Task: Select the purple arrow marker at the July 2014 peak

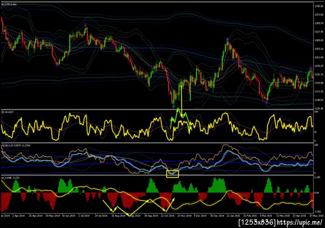Action: [x=86, y=25]
